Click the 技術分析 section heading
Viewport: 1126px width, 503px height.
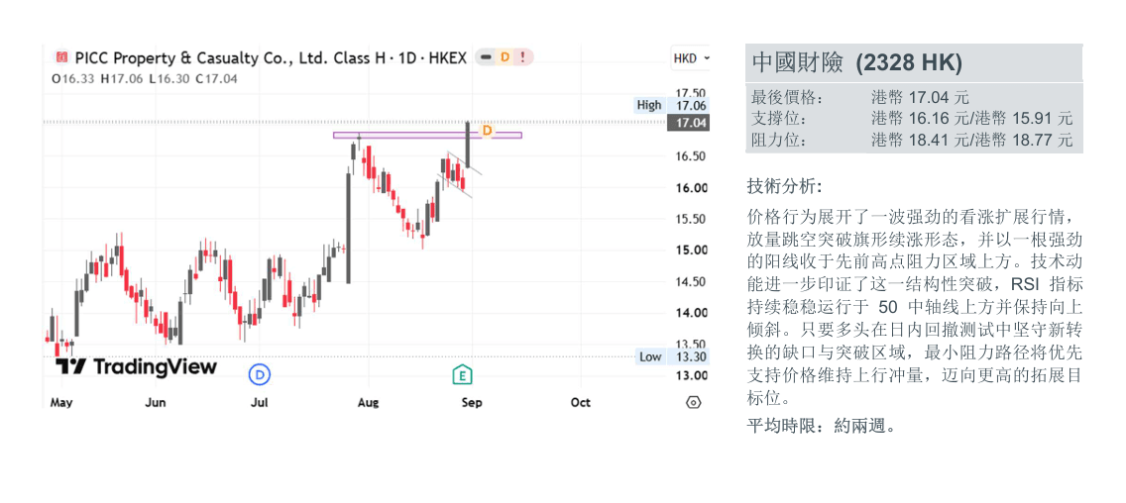pyautogui.click(x=784, y=187)
